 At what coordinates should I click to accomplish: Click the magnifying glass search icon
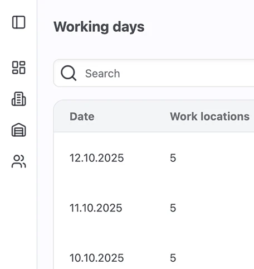(x=69, y=73)
